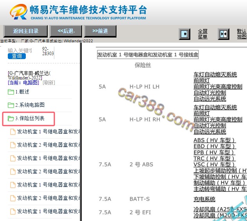Click BATT-S fuse name
Screen dimensions: 247x221
tap(140, 199)
